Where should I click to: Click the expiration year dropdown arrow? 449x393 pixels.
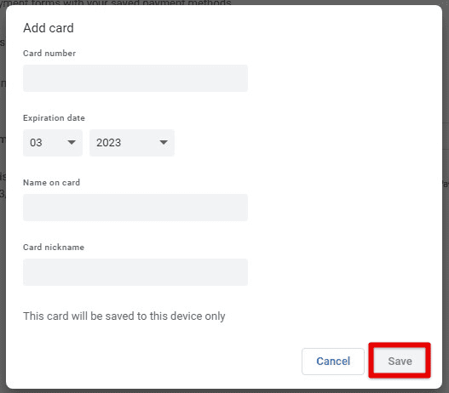click(x=164, y=142)
